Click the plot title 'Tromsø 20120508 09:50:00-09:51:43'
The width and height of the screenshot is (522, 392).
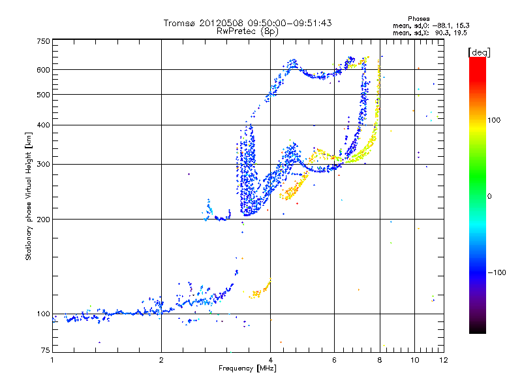pyautogui.click(x=247, y=23)
